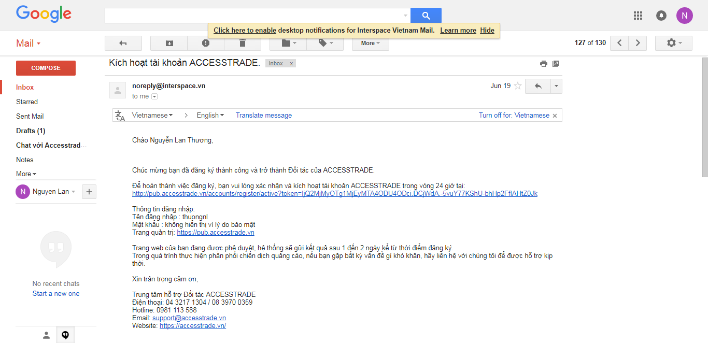Delete the email with the trash icon

[x=242, y=43]
